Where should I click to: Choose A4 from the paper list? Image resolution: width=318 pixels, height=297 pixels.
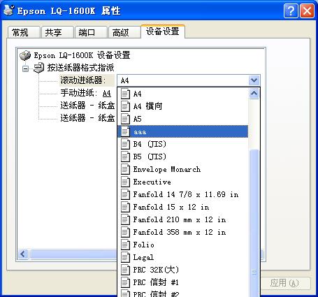[x=183, y=94]
